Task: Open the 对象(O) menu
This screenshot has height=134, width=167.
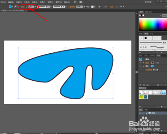Action: point(19,2)
